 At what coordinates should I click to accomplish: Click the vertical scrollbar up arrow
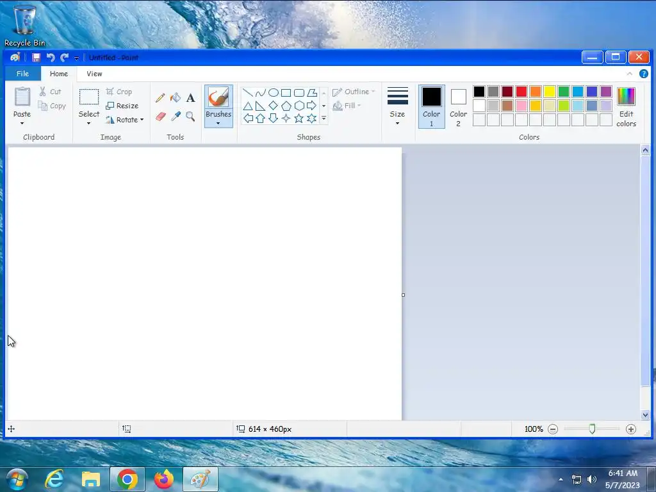(645, 150)
